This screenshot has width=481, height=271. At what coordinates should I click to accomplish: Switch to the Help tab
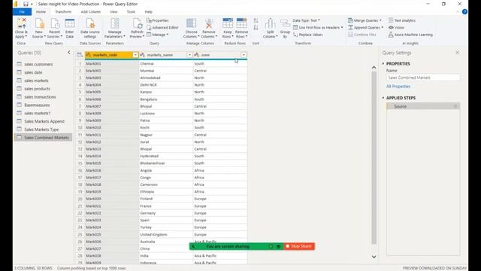tap(149, 12)
